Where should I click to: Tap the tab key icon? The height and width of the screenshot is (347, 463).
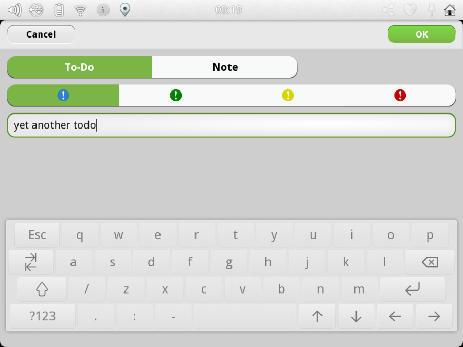point(31,262)
